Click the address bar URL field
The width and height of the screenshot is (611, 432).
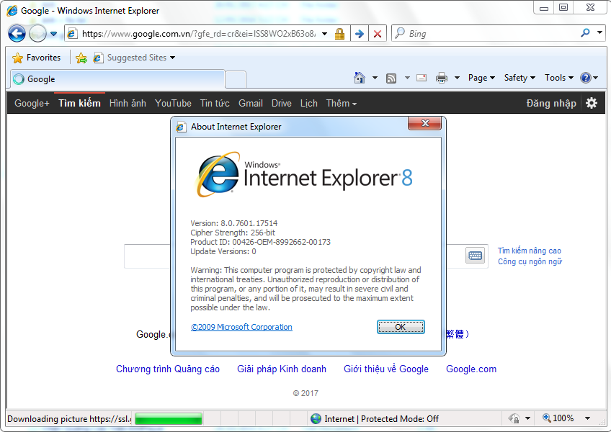[198, 34]
